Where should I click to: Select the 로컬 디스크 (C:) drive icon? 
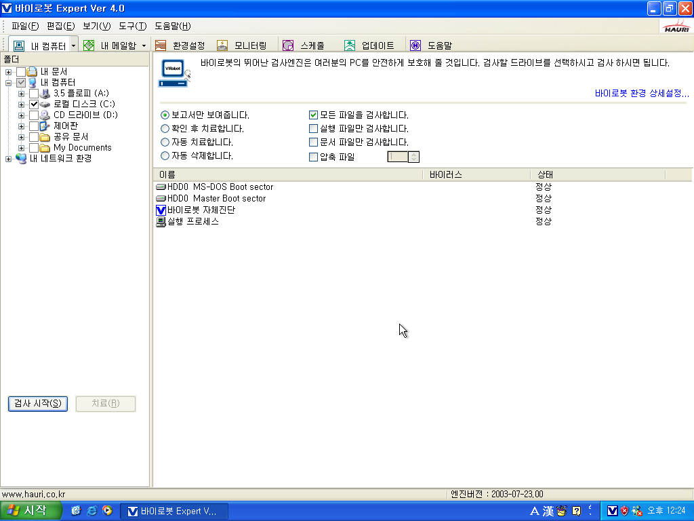coord(45,104)
